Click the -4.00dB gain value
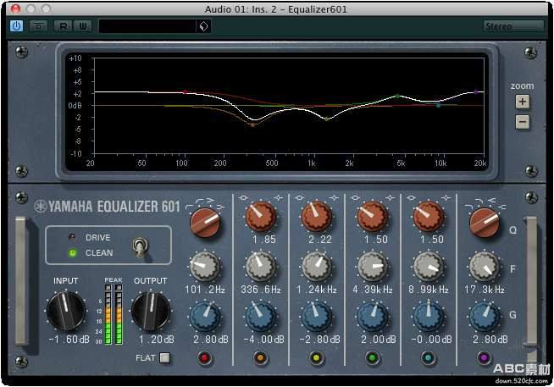 point(264,340)
